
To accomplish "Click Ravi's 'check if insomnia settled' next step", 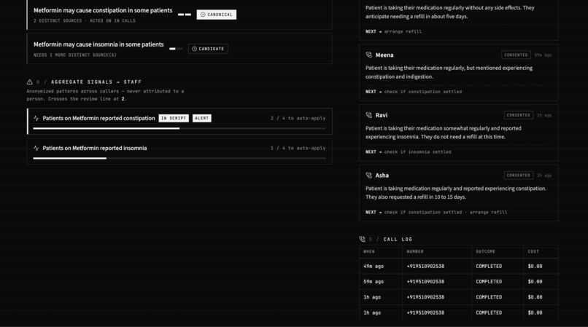I will [418, 151].
